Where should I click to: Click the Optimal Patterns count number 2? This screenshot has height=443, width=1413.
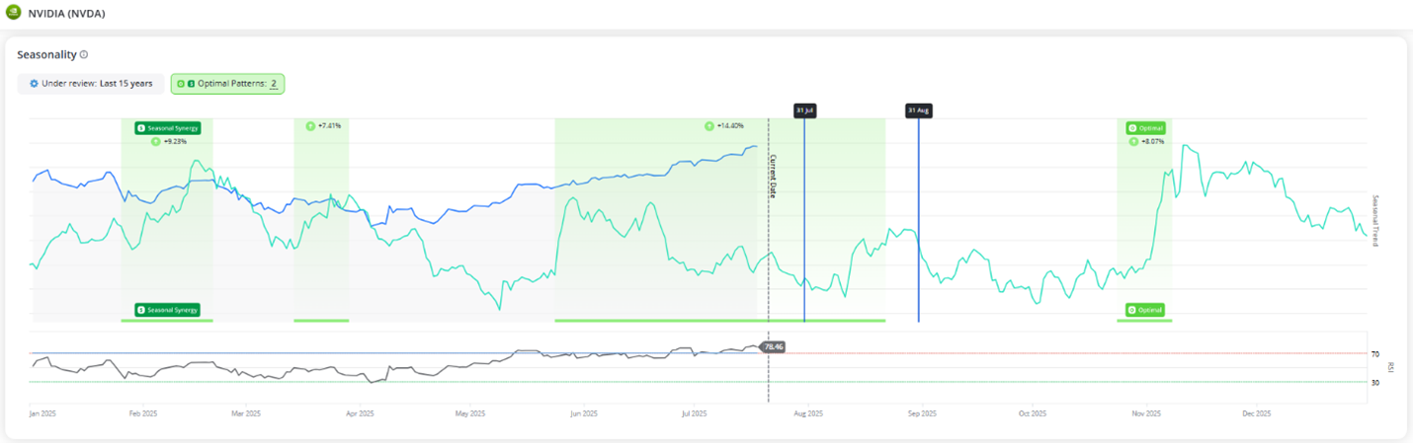pyautogui.click(x=274, y=84)
